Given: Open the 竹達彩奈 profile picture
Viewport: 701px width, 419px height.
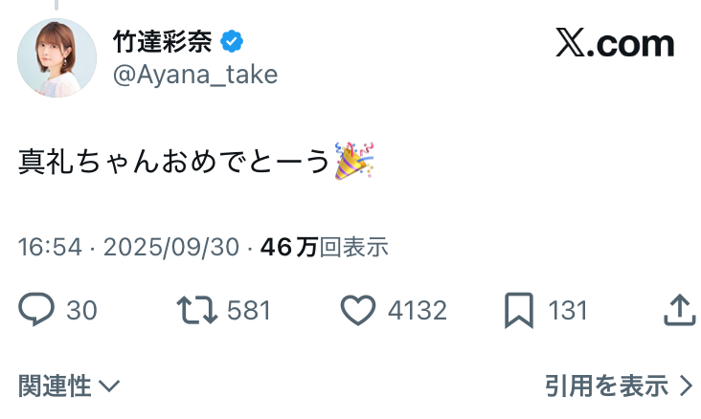Looking at the screenshot, I should [57, 57].
